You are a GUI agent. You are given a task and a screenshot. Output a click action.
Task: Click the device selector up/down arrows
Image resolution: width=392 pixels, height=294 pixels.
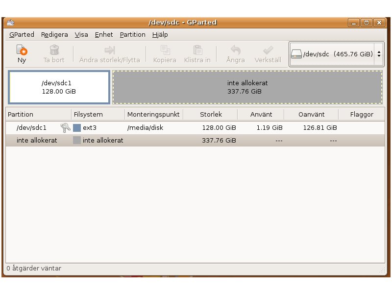[379, 54]
